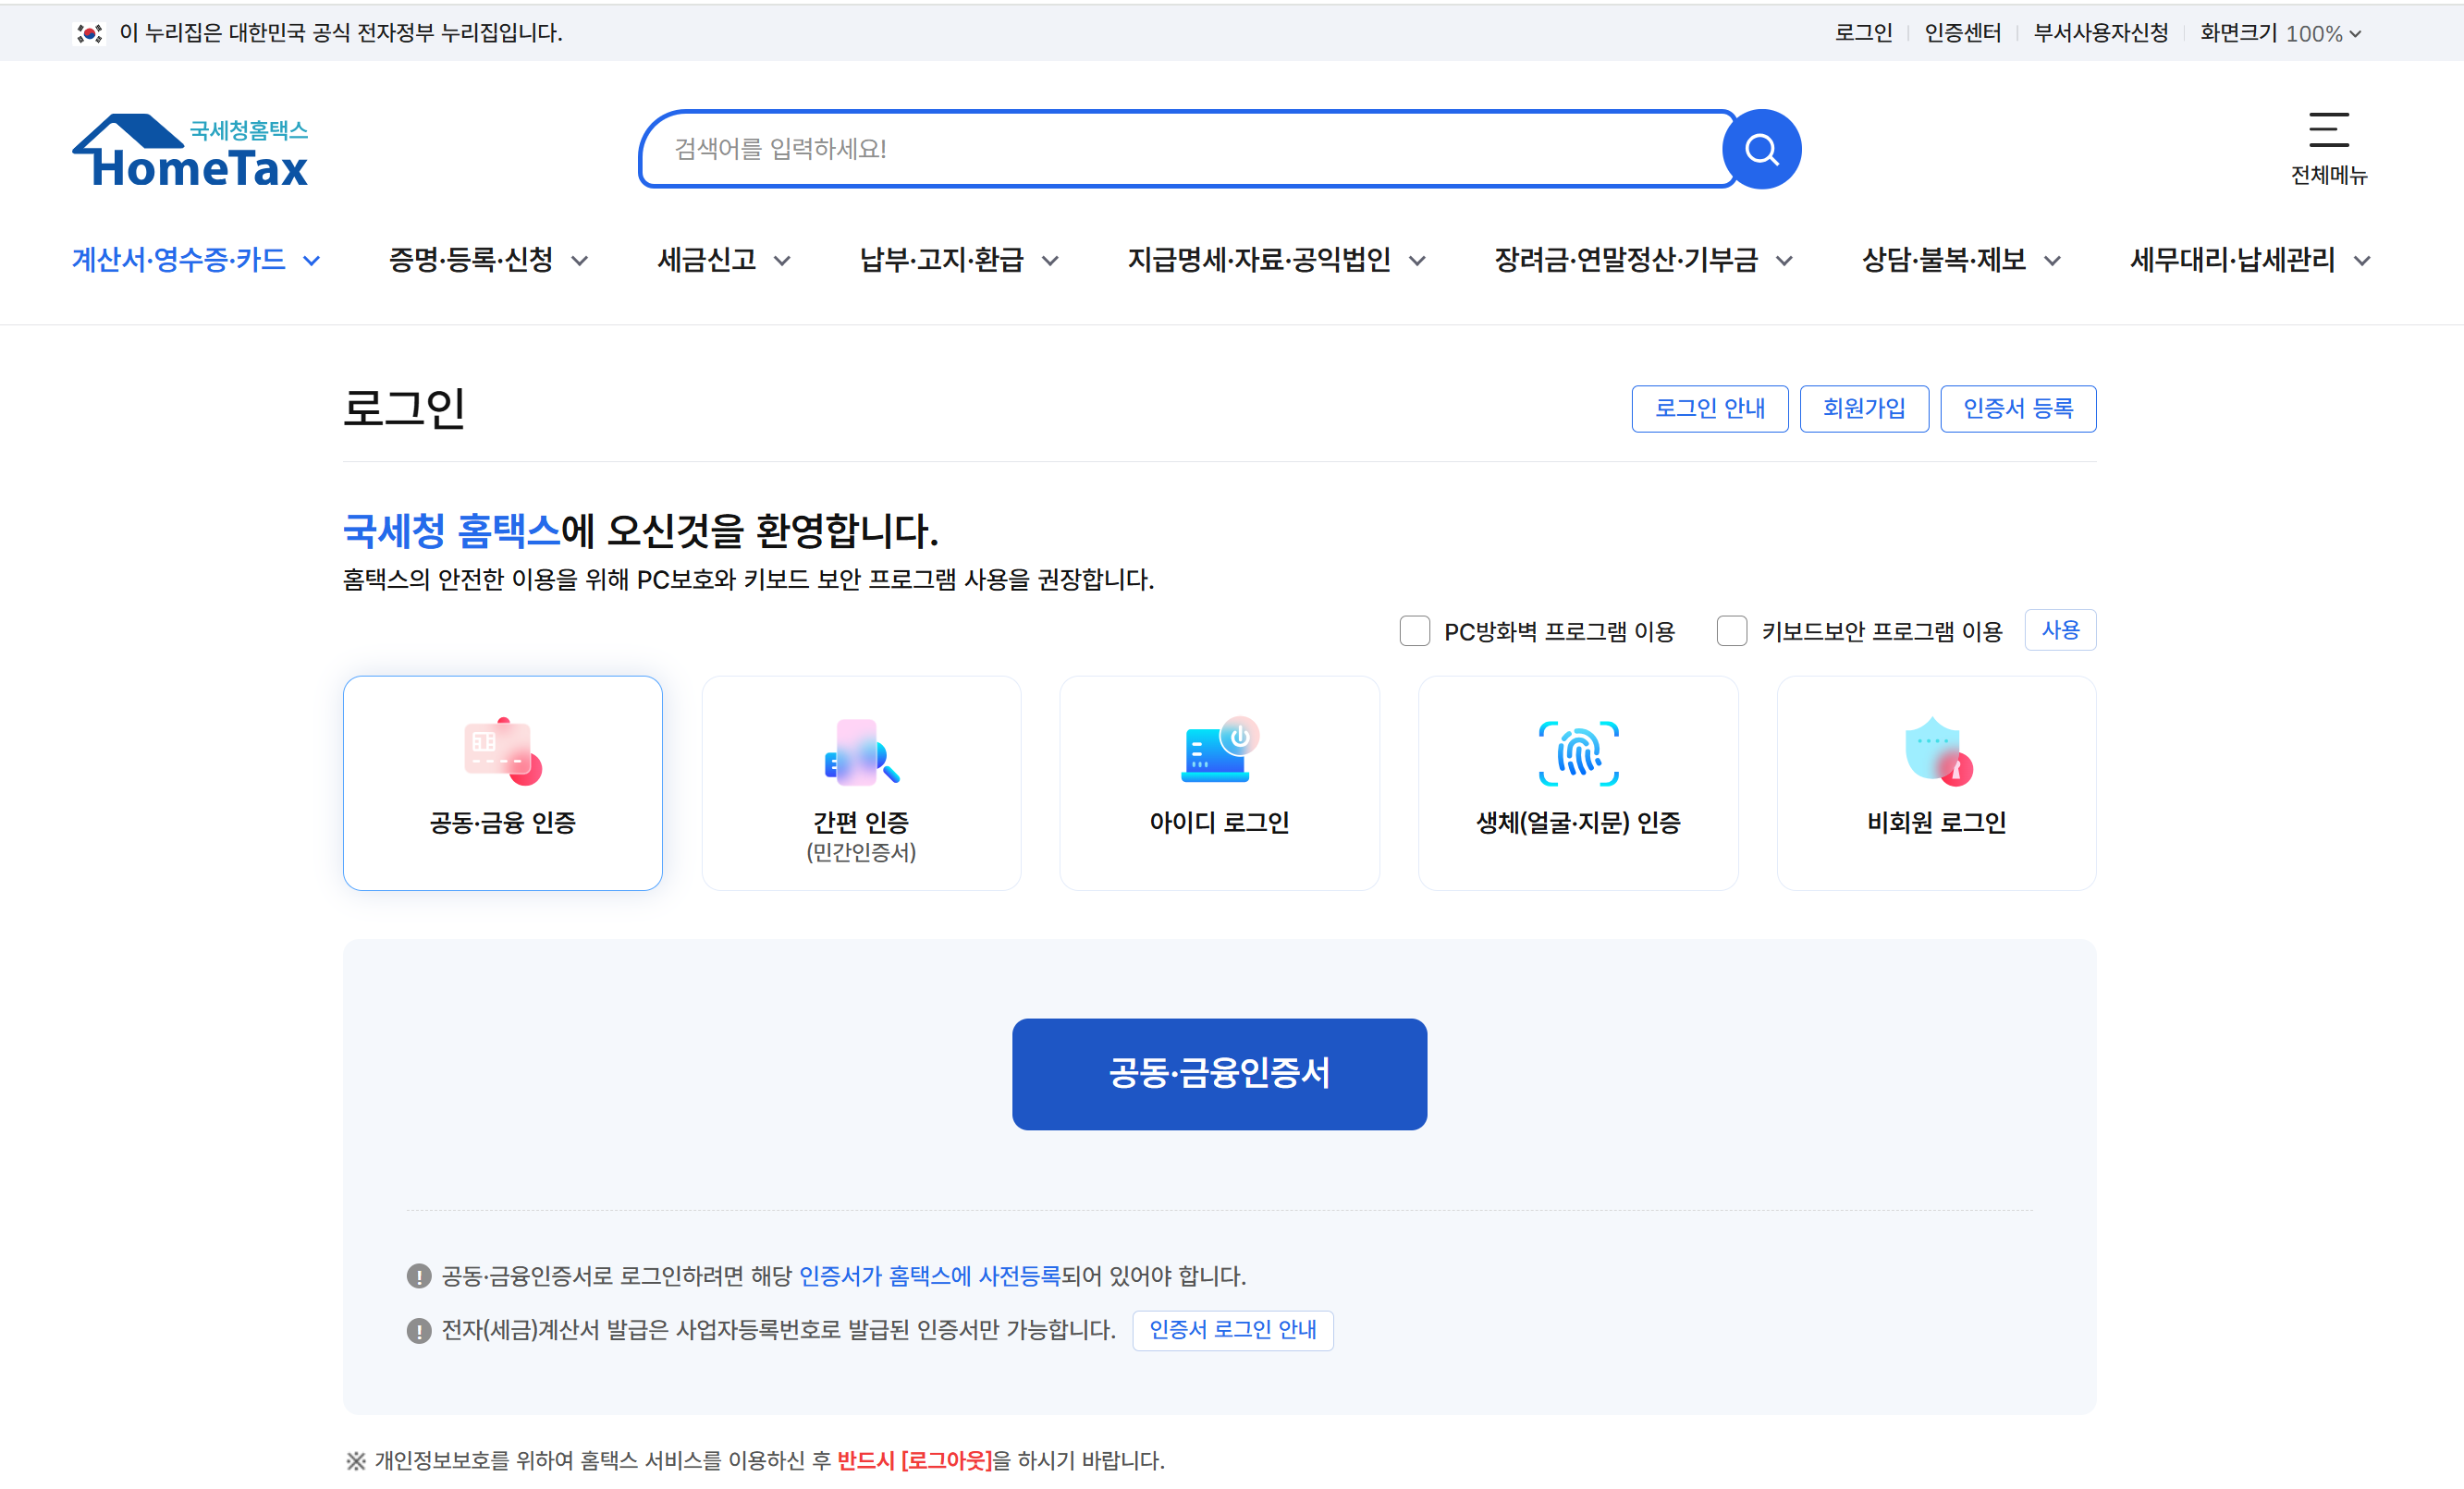The image size is (2464, 1489).
Task: Check 키보드보안 프로그램 이용 checkbox
Action: tap(1731, 631)
